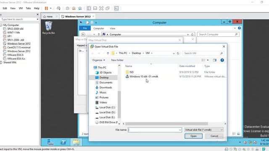Click the New folder button

[117, 60]
